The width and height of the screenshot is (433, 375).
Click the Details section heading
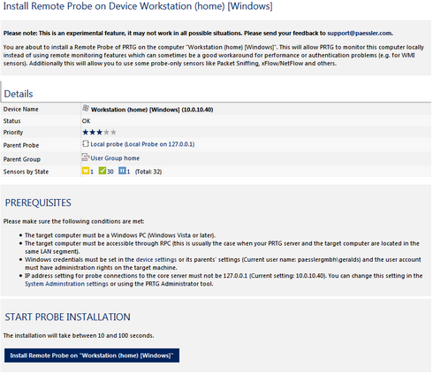19,94
